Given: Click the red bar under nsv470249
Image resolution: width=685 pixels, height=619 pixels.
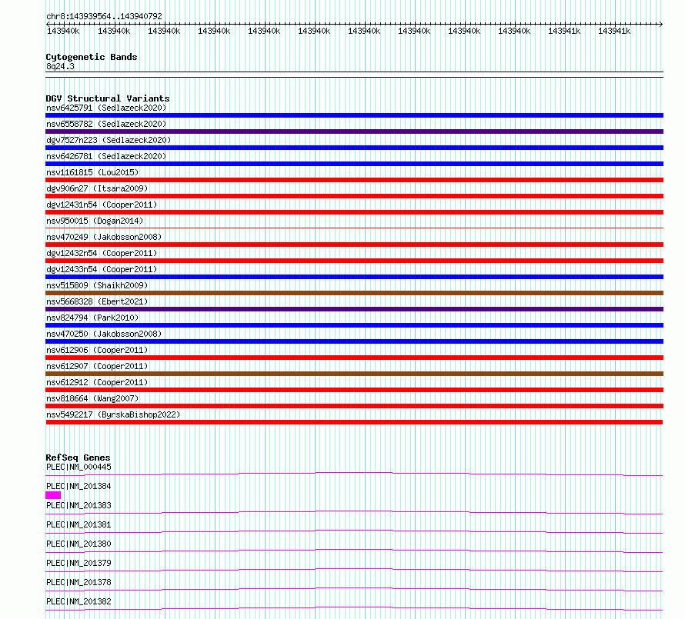Looking at the screenshot, I should coord(354,245).
